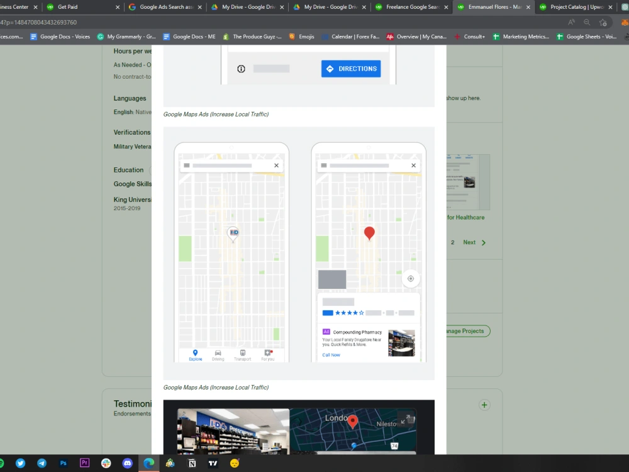Switch to first My Drive - Google Drive tab

click(247, 7)
